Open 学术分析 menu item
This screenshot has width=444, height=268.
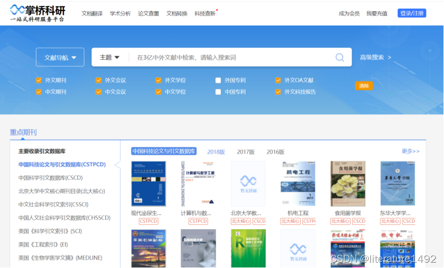coord(120,13)
